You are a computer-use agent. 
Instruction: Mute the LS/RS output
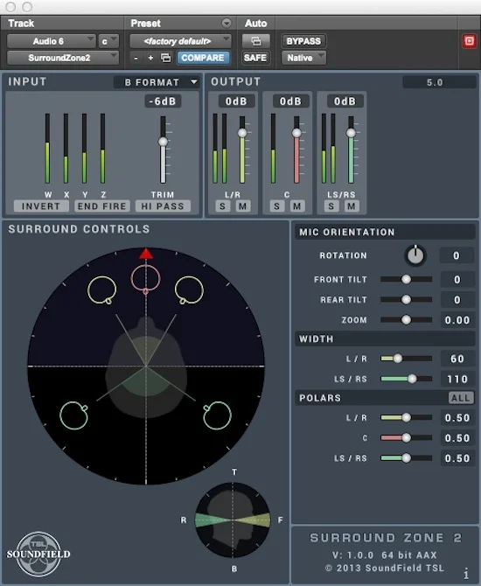tap(352, 206)
